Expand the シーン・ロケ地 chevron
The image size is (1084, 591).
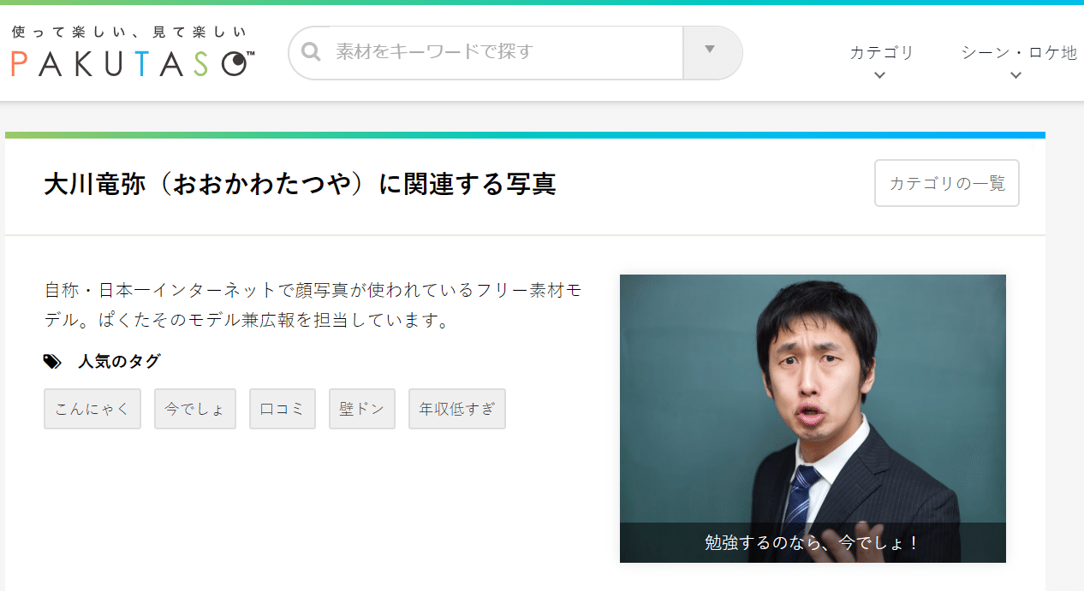(x=1016, y=75)
